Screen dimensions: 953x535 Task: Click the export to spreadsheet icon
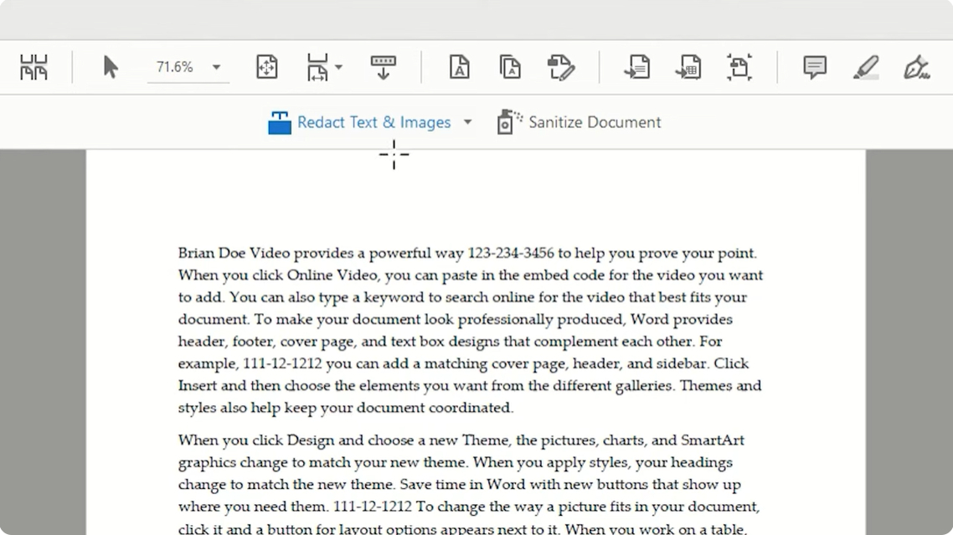coord(688,67)
